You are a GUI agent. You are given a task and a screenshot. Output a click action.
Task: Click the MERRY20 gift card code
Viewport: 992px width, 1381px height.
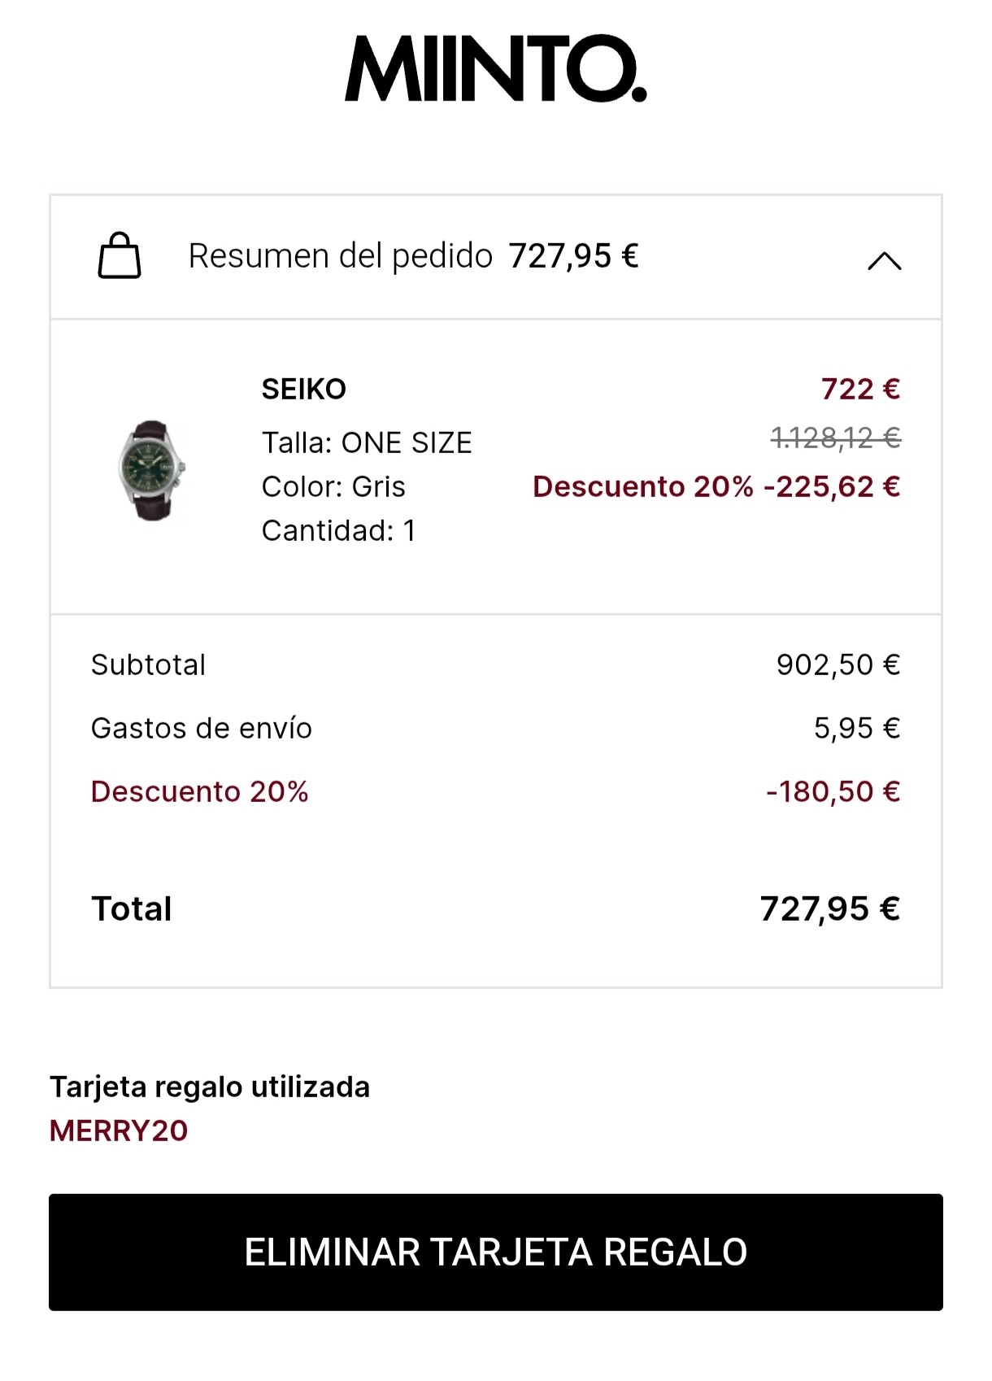(119, 1131)
